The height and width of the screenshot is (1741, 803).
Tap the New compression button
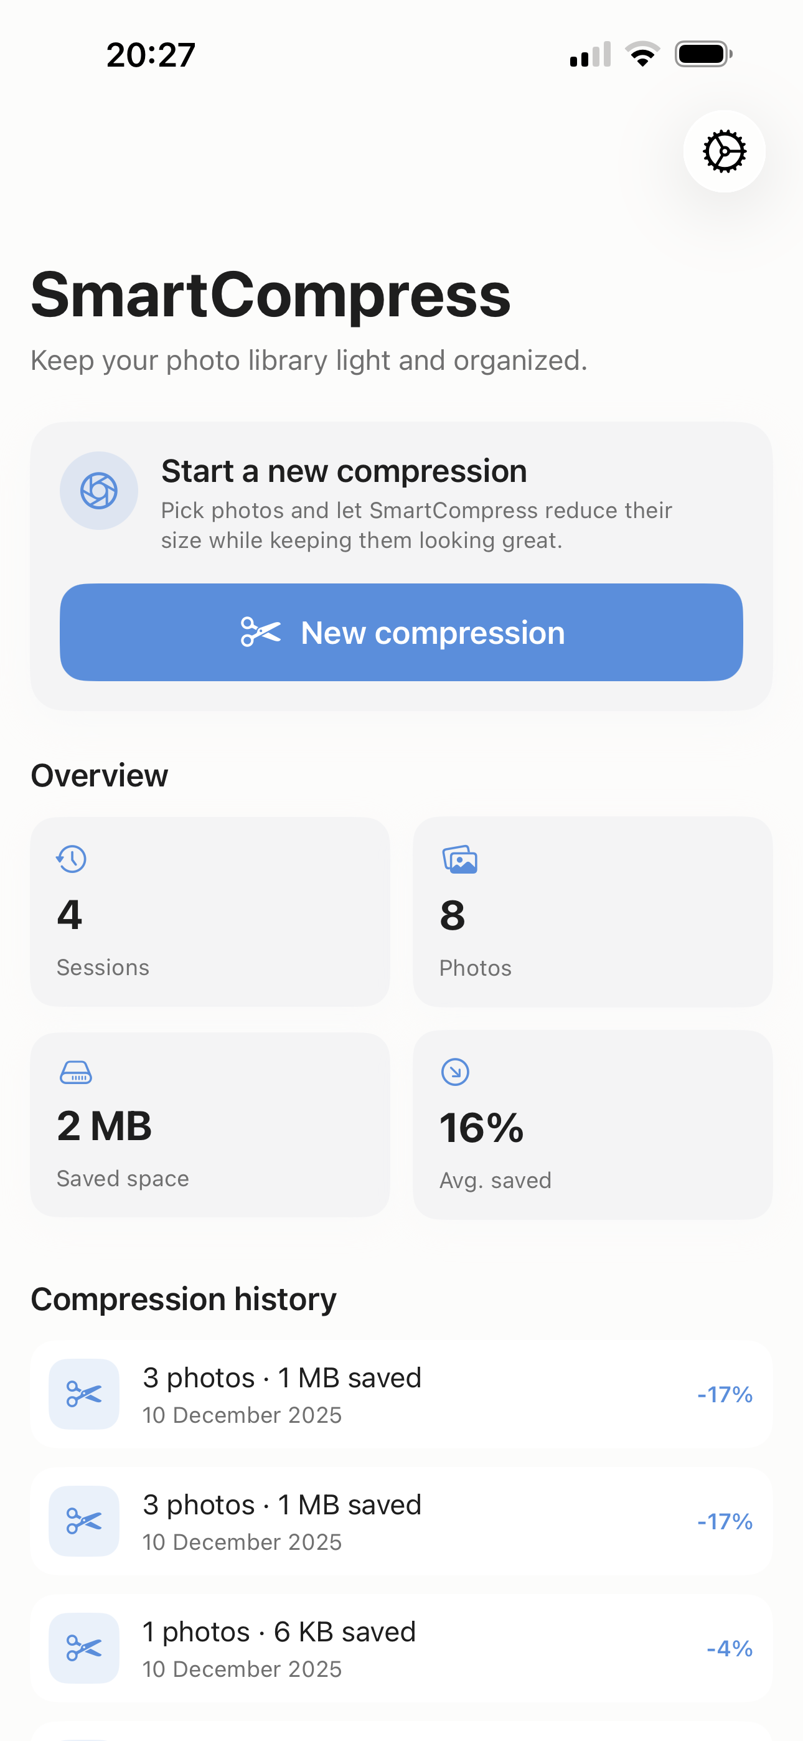click(401, 632)
